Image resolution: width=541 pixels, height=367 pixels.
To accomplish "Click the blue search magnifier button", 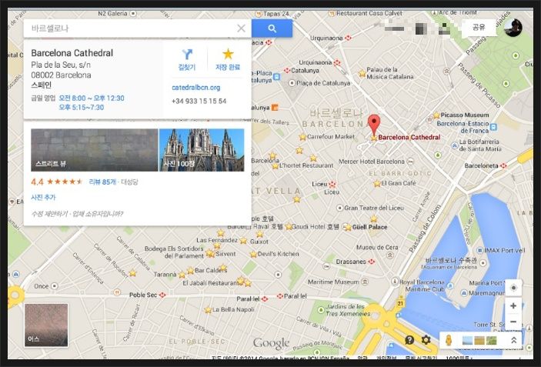I will pos(272,28).
